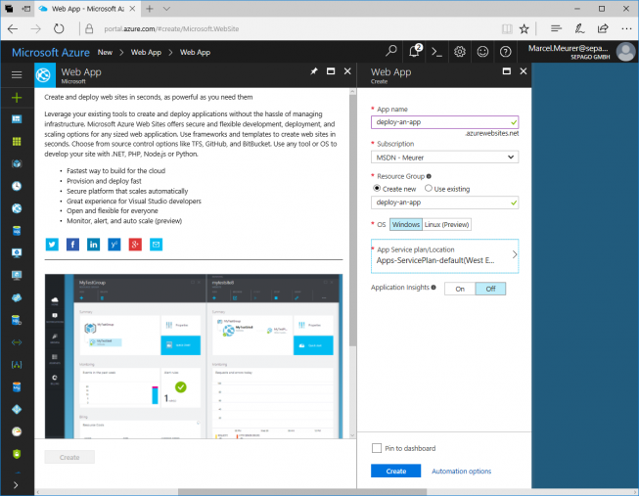Click last Web App breadcrumb item
The height and width of the screenshot is (496, 639).
[195, 52]
